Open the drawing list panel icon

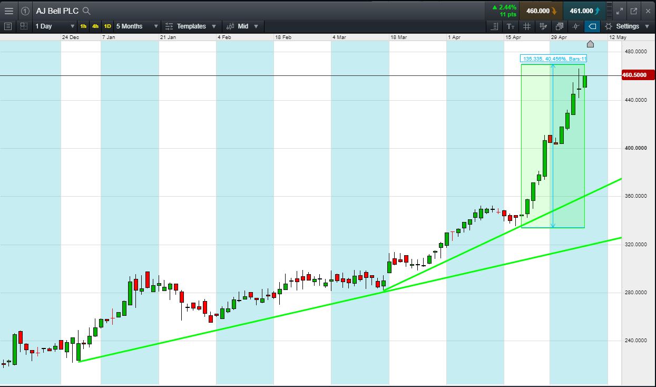coord(494,26)
